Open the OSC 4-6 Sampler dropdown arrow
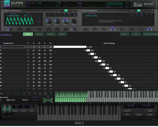 (152, 11)
